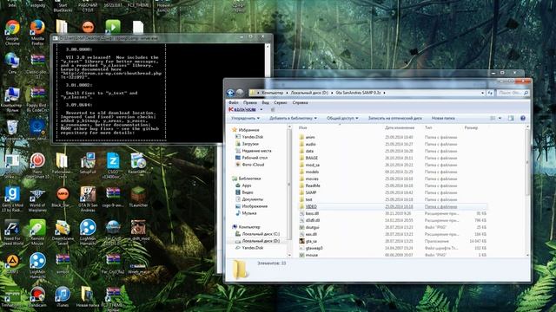This screenshot has width=556, height=312.
Task: Open the SetupFull installer icon
Action: (88, 164)
